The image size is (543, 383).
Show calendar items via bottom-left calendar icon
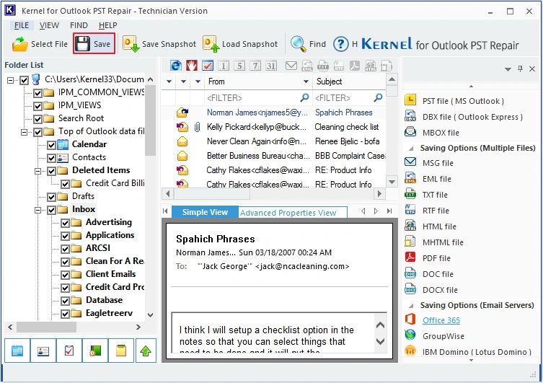click(x=17, y=351)
